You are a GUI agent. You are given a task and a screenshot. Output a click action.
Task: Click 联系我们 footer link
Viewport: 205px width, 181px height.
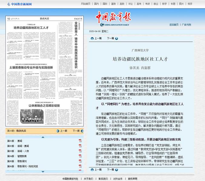pyautogui.click(x=103, y=179)
